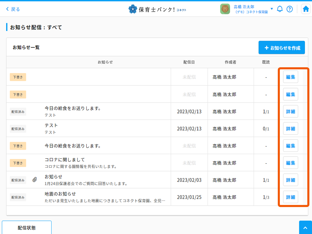Select the 配信日 column header
Screen dimensions: 312x234
pyautogui.click(x=189, y=62)
